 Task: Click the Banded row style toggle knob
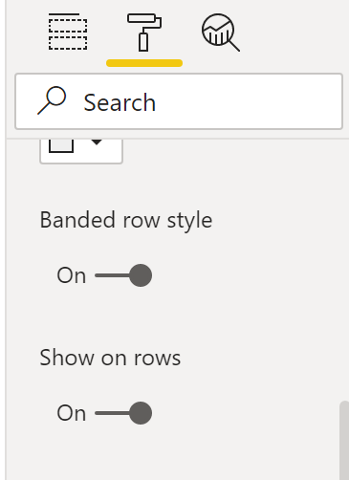point(141,275)
